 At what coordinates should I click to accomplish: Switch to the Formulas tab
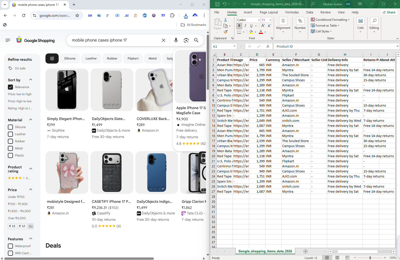[x=292, y=12]
